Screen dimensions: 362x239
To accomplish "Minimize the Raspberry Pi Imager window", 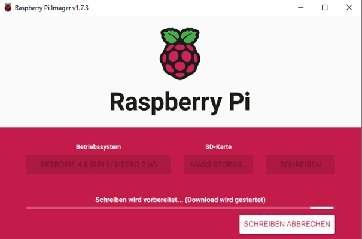I will [300, 8].
